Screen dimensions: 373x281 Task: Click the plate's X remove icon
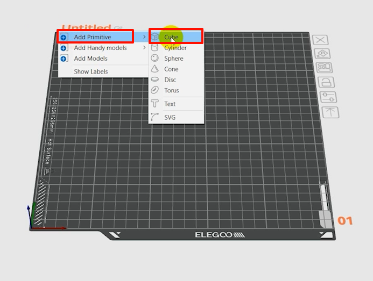pyautogui.click(x=320, y=40)
